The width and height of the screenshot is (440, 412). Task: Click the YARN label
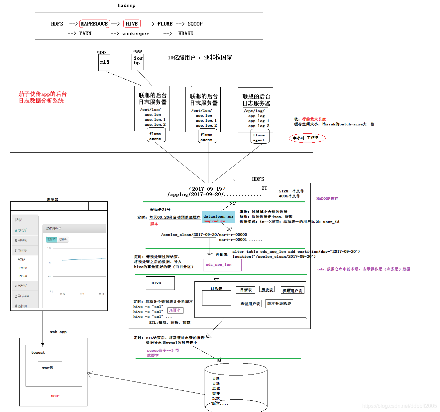pyautogui.click(x=85, y=34)
